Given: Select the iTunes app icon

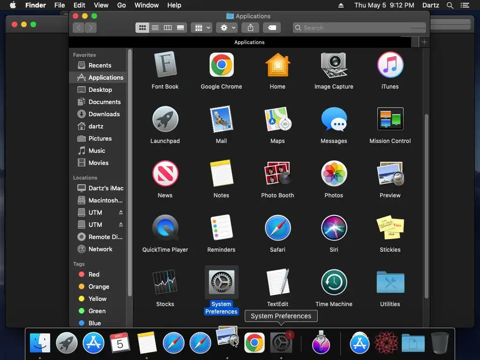Looking at the screenshot, I should [390, 65].
